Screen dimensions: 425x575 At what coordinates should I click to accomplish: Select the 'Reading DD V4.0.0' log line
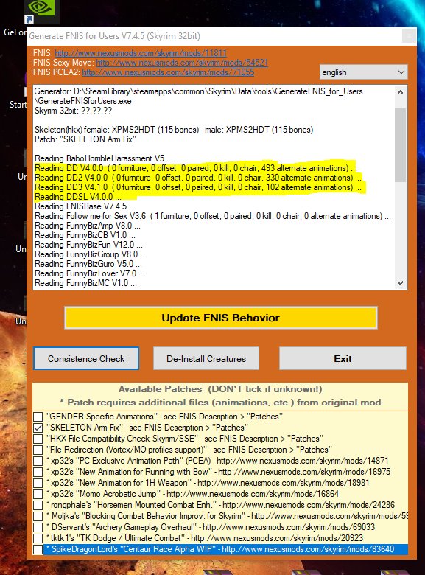coord(196,168)
